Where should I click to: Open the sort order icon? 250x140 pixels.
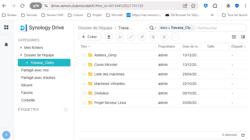point(243,37)
